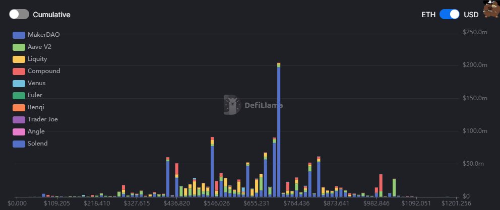Click the $873.641 x-axis label
This screenshot has width=500, height=210.
[337, 203]
